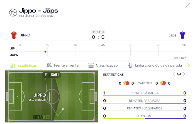
Task: Click the Frente a frente people icon
Action: [x=49, y=65]
